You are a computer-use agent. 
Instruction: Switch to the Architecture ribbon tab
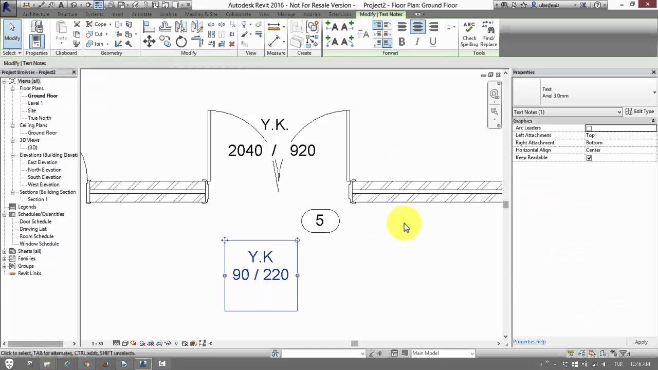click(36, 14)
